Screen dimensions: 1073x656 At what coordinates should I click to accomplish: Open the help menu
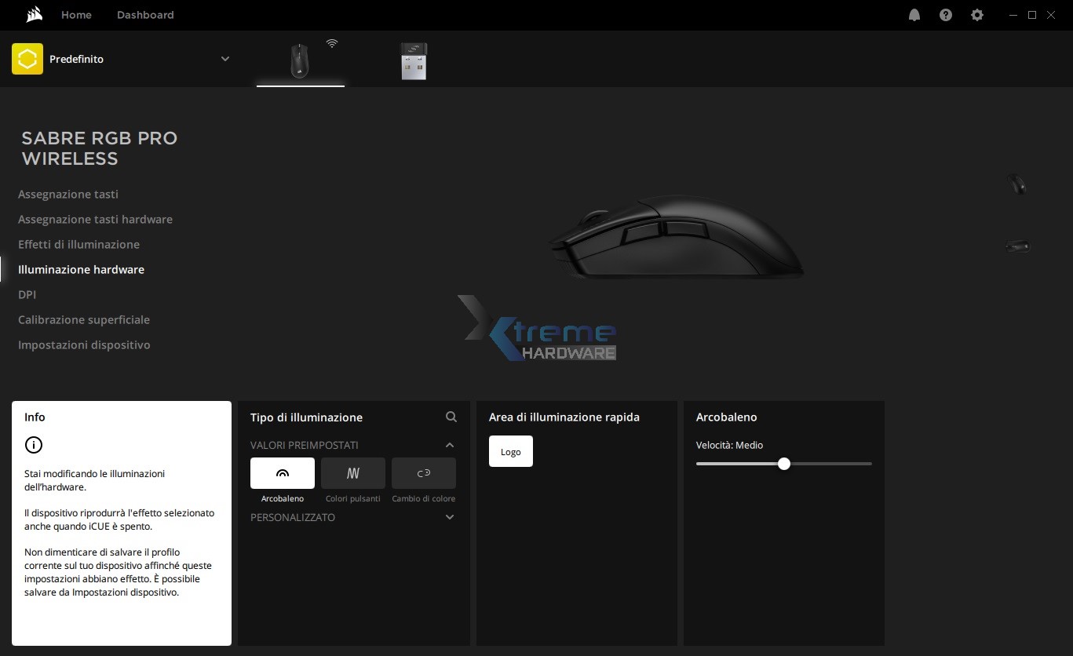pos(945,15)
